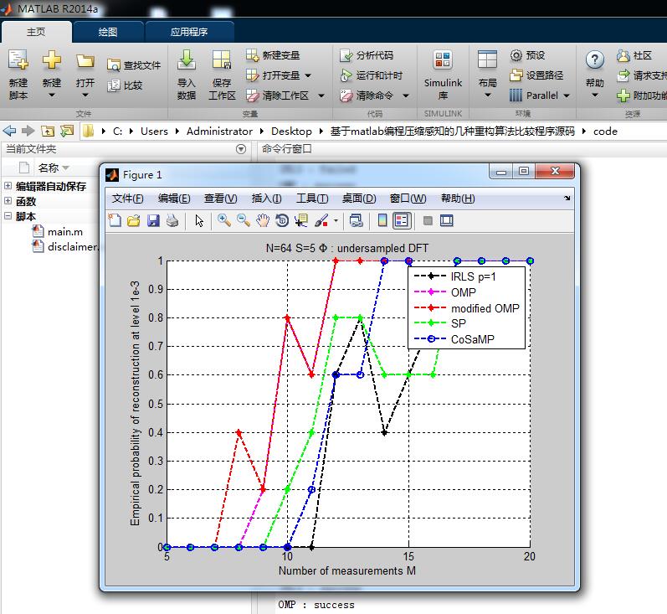Select the Data Cursor tool
667x614 pixels.
[x=301, y=220]
